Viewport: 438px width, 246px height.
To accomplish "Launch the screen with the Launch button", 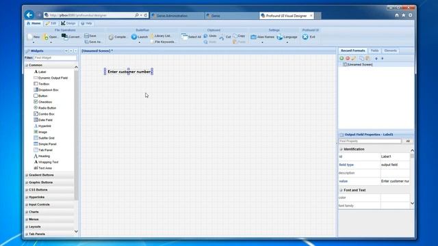I will [140, 37].
